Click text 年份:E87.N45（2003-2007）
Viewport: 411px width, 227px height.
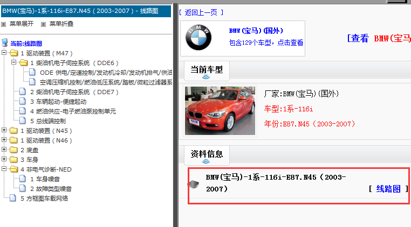(x=310, y=124)
